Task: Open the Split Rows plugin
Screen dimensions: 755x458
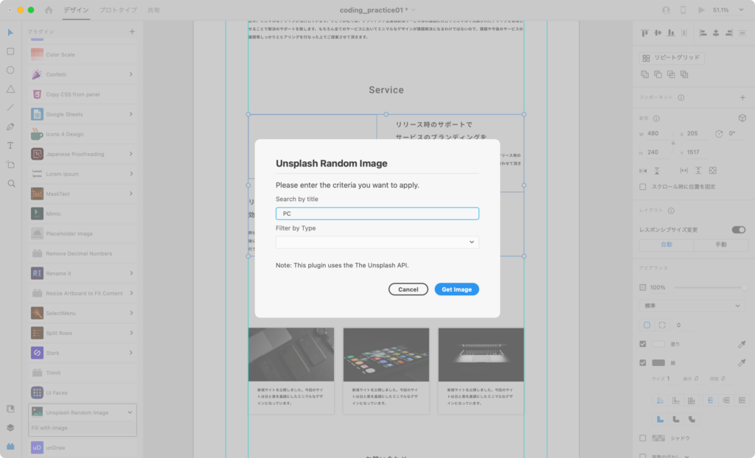Action: click(83, 333)
